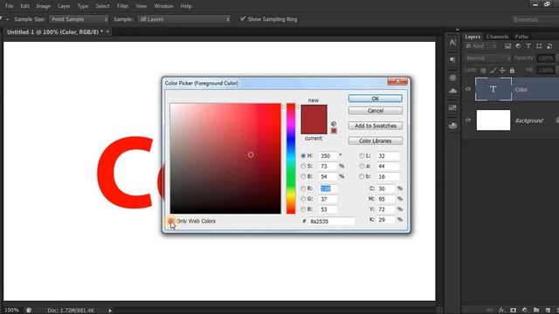559x314 pixels.
Task: Filter layers by shape layer icon
Action: tap(539, 46)
